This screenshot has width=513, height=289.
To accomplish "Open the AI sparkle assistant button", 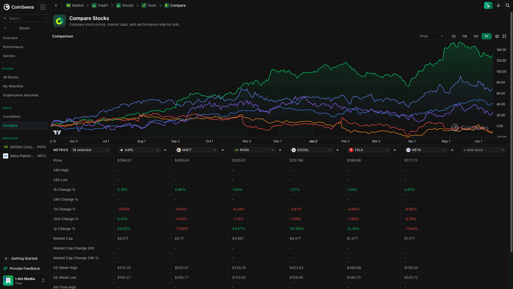I will coord(488,5).
